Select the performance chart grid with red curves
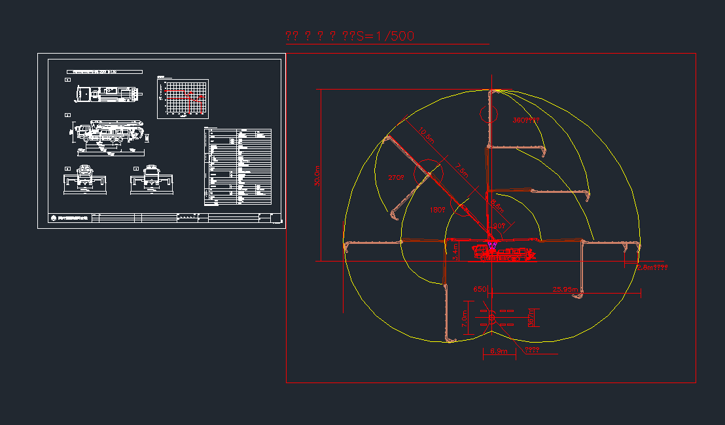 point(183,99)
